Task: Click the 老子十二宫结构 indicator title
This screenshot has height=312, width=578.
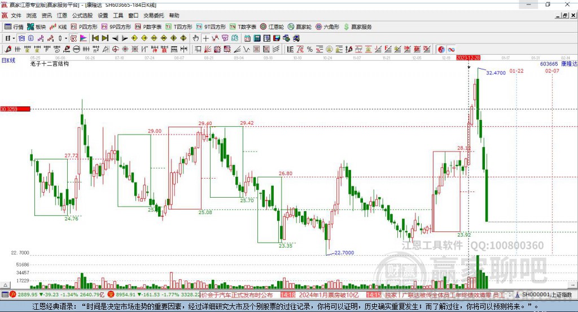Action: tap(50, 64)
